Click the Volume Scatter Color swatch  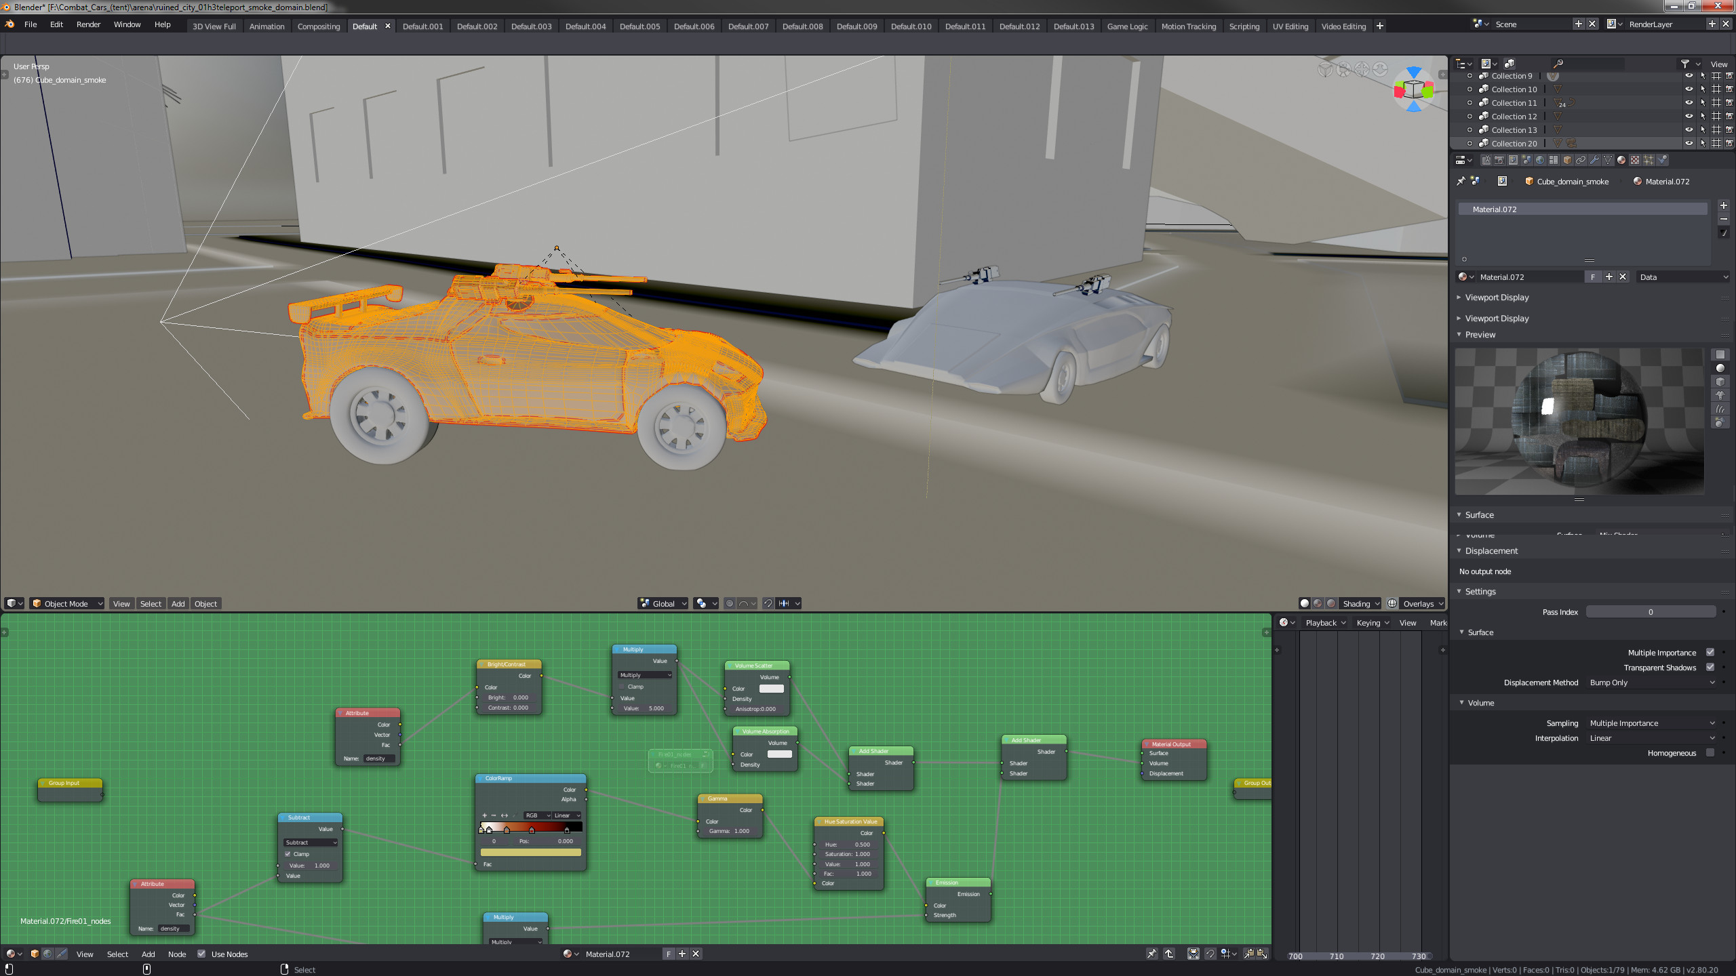771,689
